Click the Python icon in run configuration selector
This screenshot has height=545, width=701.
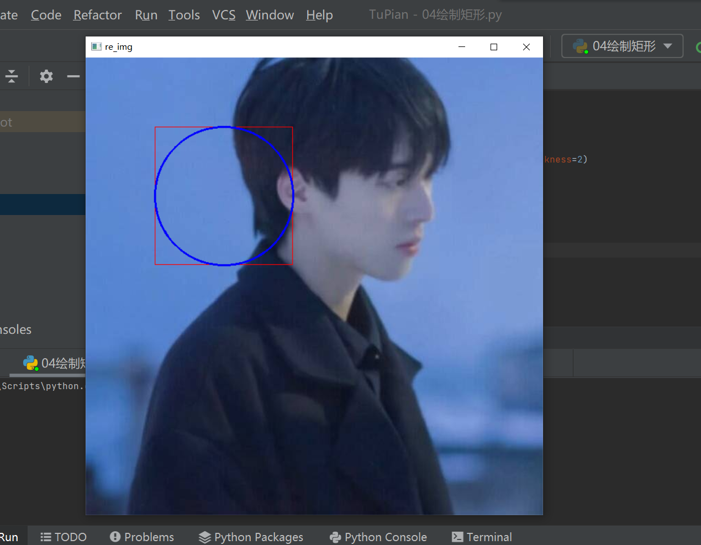click(x=580, y=46)
